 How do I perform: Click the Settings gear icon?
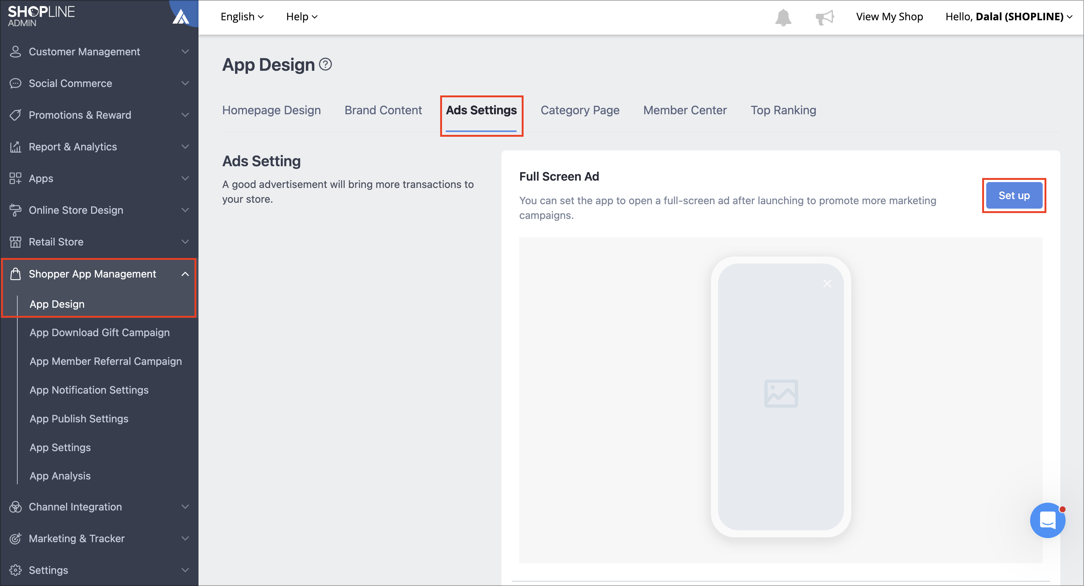(x=15, y=570)
